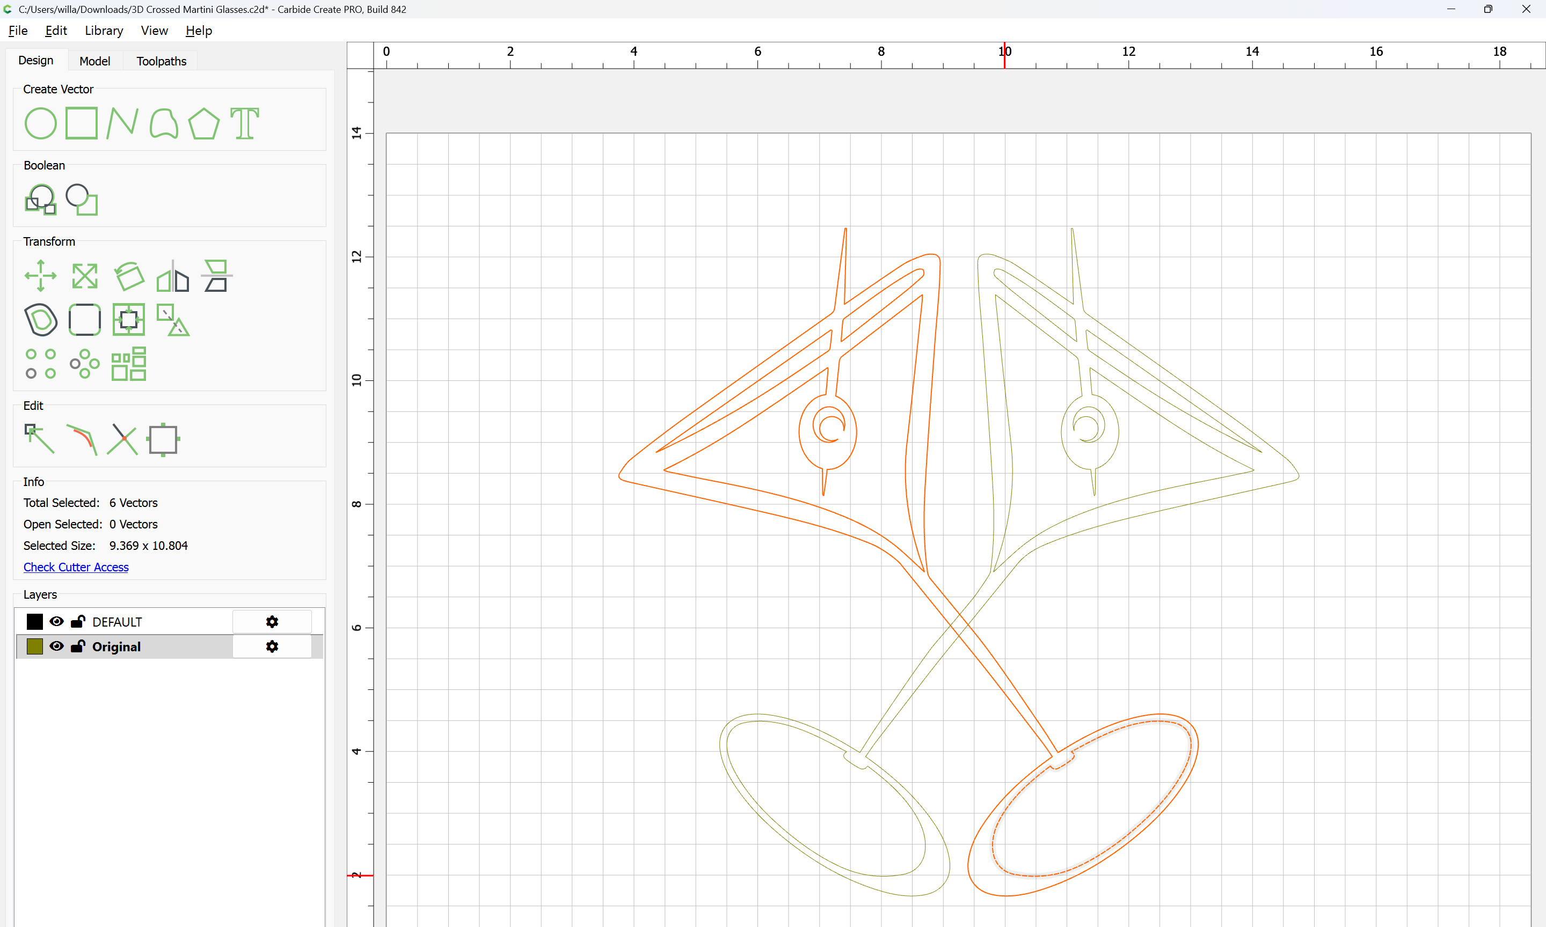Open Original layer settings gear
Screen dimensions: 1546x927
click(x=272, y=646)
